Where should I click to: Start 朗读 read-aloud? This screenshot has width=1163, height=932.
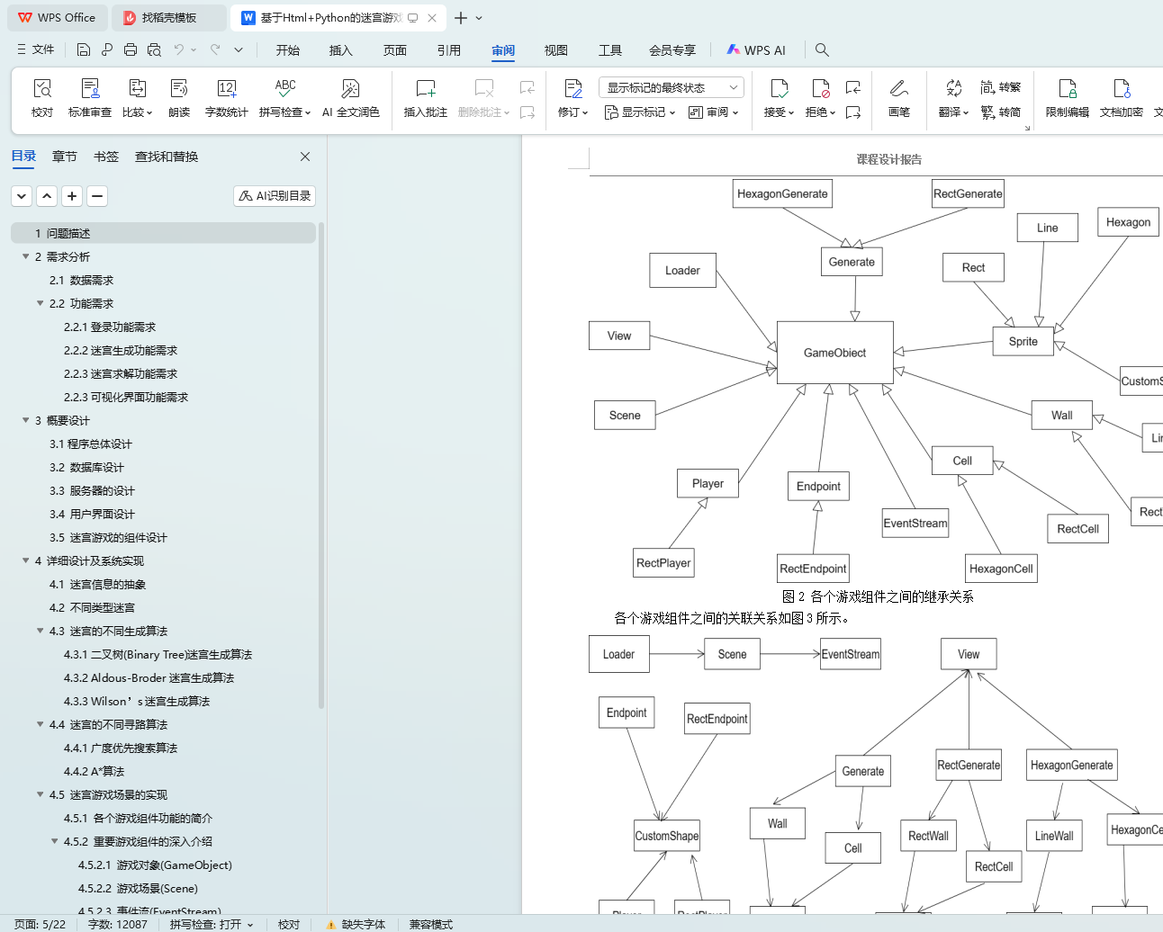pos(179,97)
